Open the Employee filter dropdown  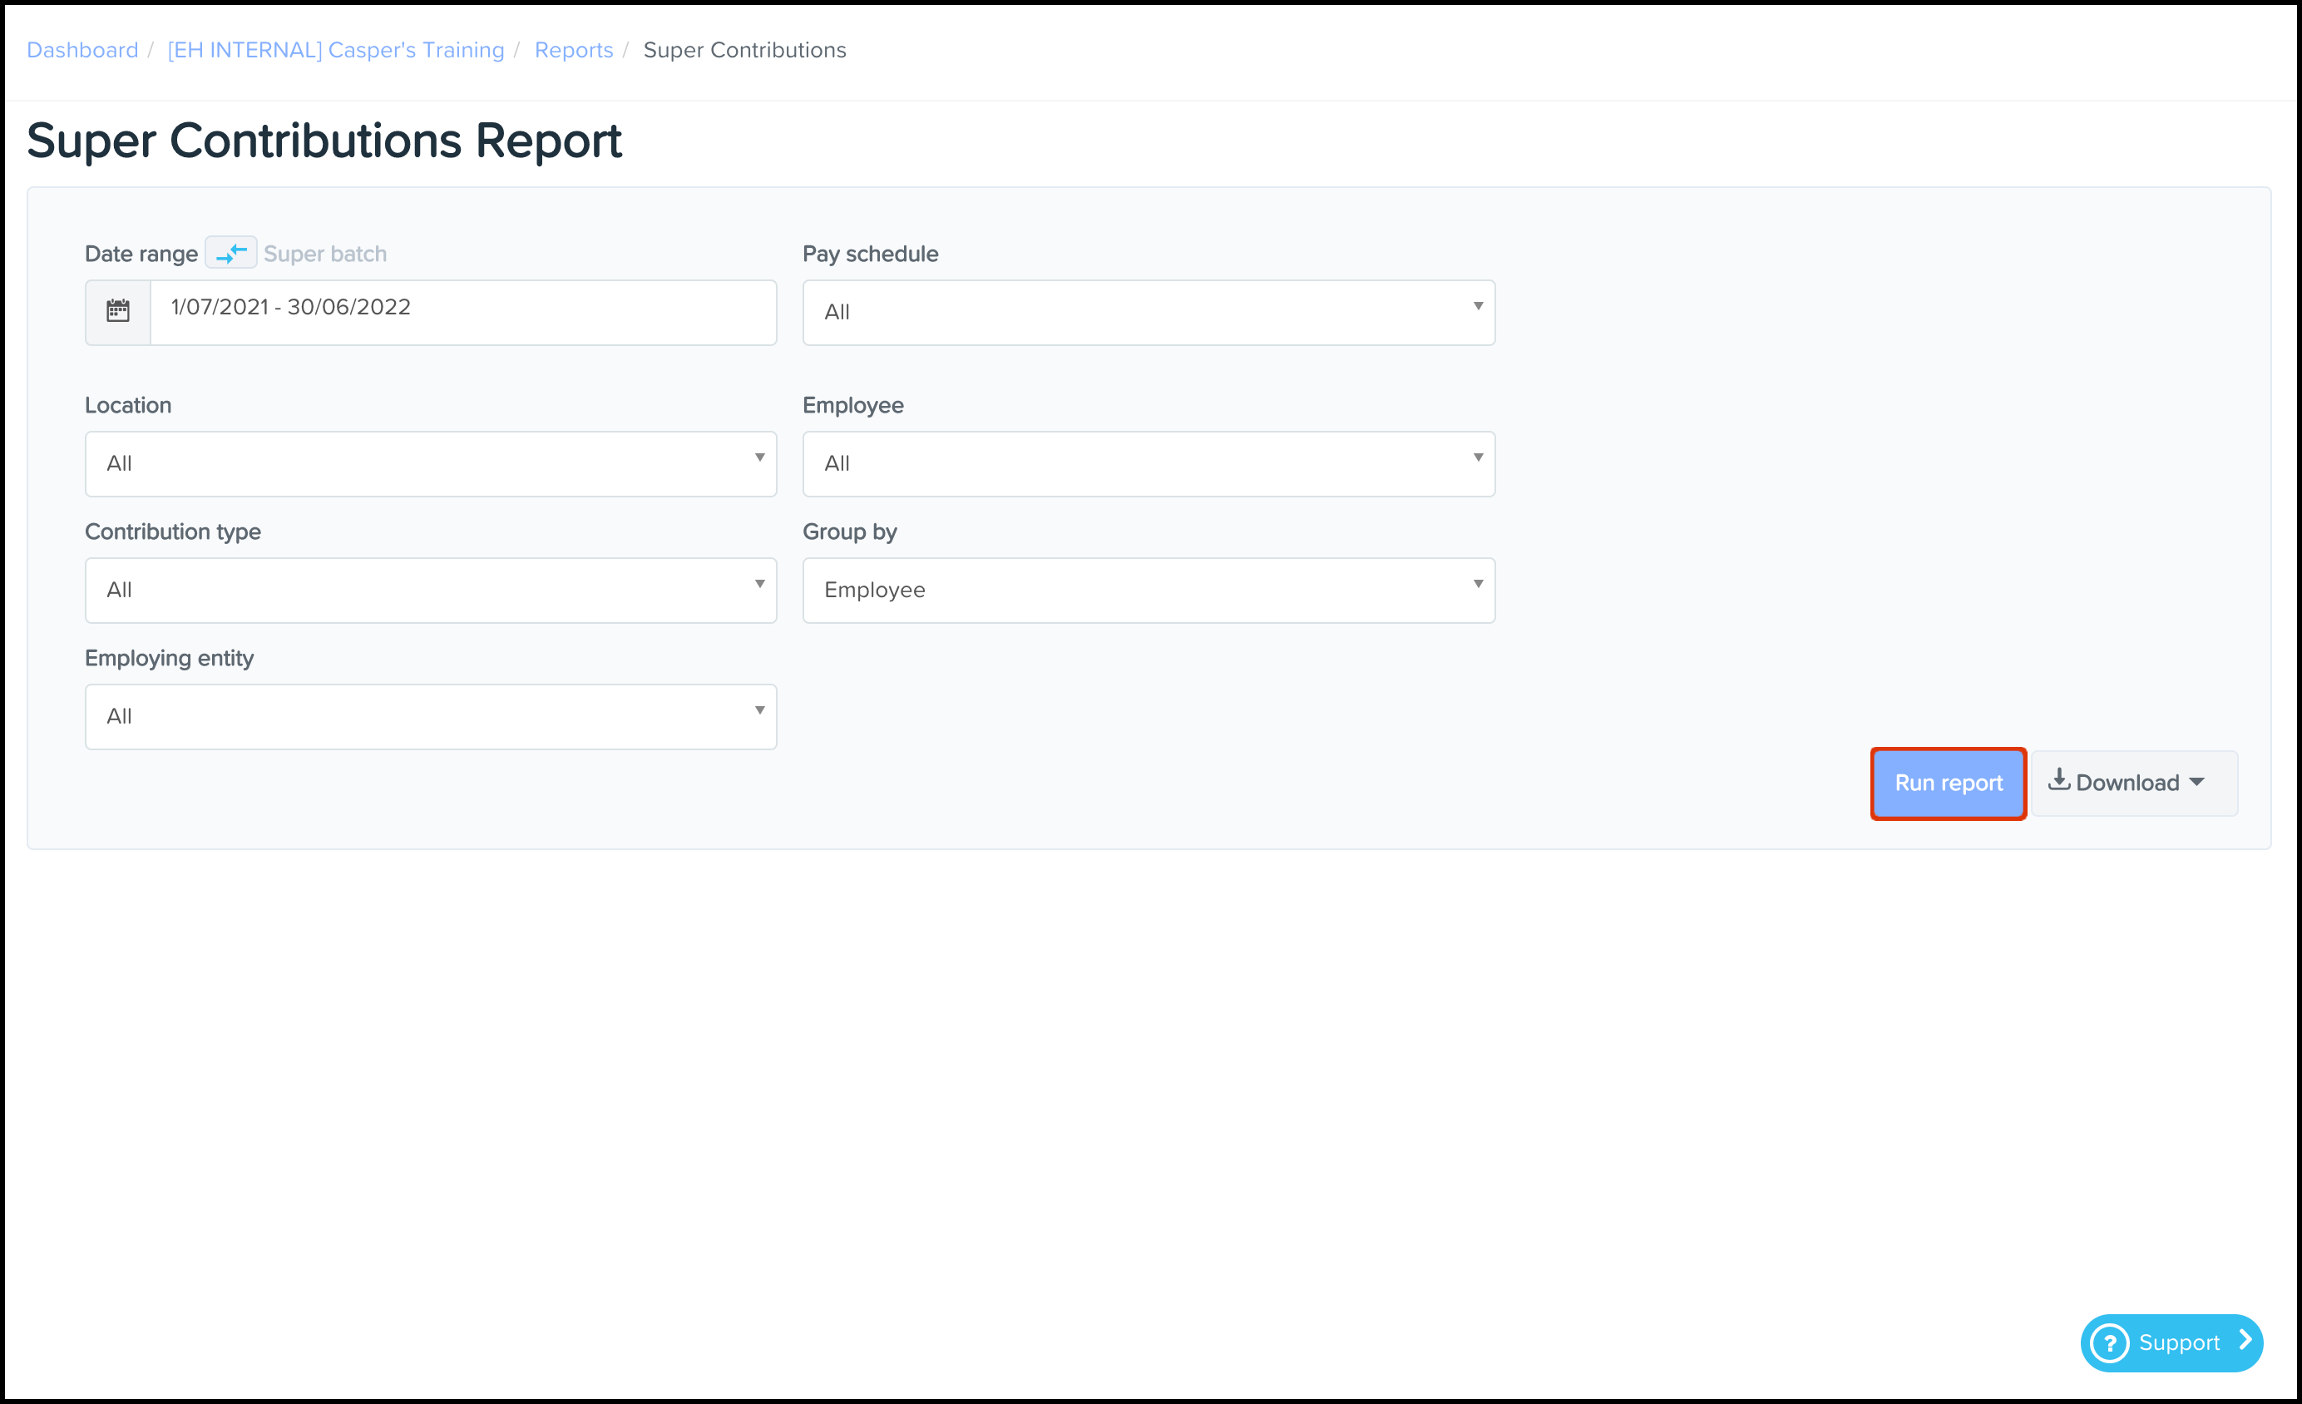[1148, 464]
